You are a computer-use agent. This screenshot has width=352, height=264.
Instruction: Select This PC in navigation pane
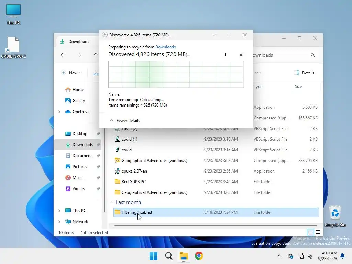point(79,211)
